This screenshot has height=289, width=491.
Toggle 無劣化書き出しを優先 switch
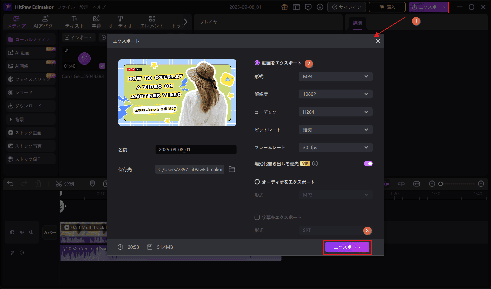[368, 164]
